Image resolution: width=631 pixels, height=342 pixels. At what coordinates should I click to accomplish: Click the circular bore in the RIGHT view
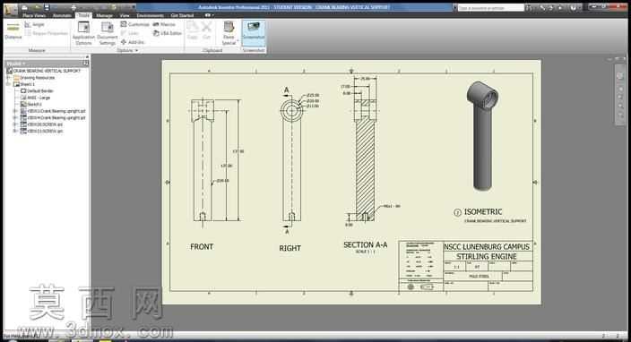[x=292, y=110]
